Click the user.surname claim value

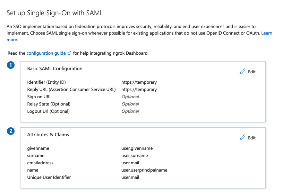[x=135, y=156]
